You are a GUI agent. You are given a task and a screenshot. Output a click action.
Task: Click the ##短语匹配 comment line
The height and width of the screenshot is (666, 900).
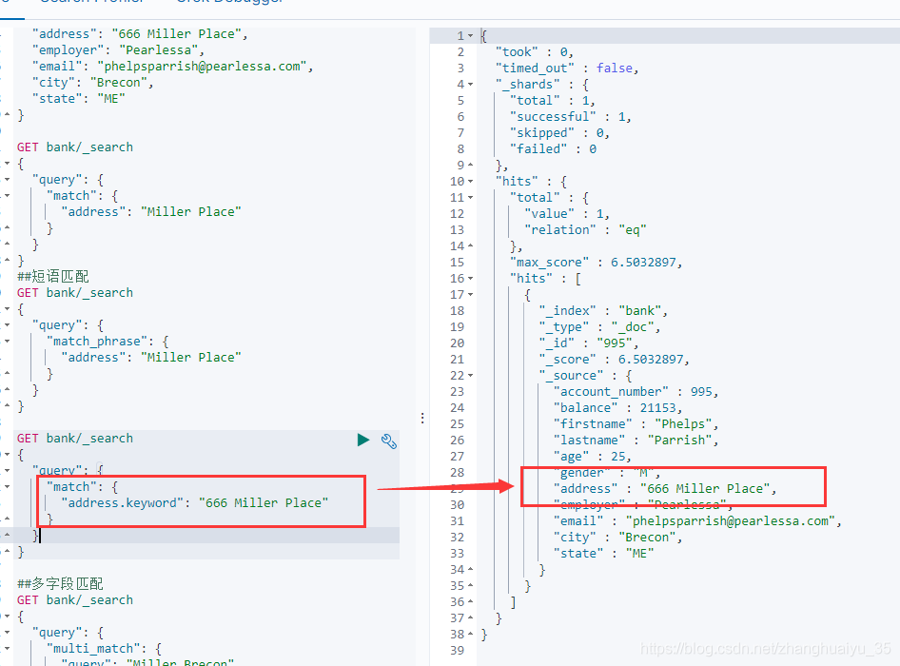click(x=53, y=276)
